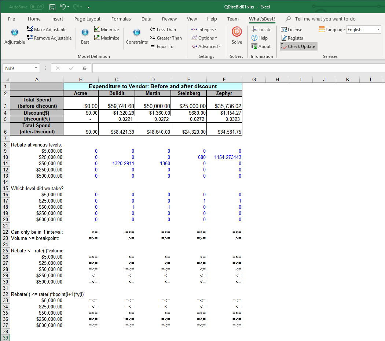This screenshot has height=341, width=385.
Task: Expand the Options dropdown
Action: pyautogui.click(x=204, y=38)
